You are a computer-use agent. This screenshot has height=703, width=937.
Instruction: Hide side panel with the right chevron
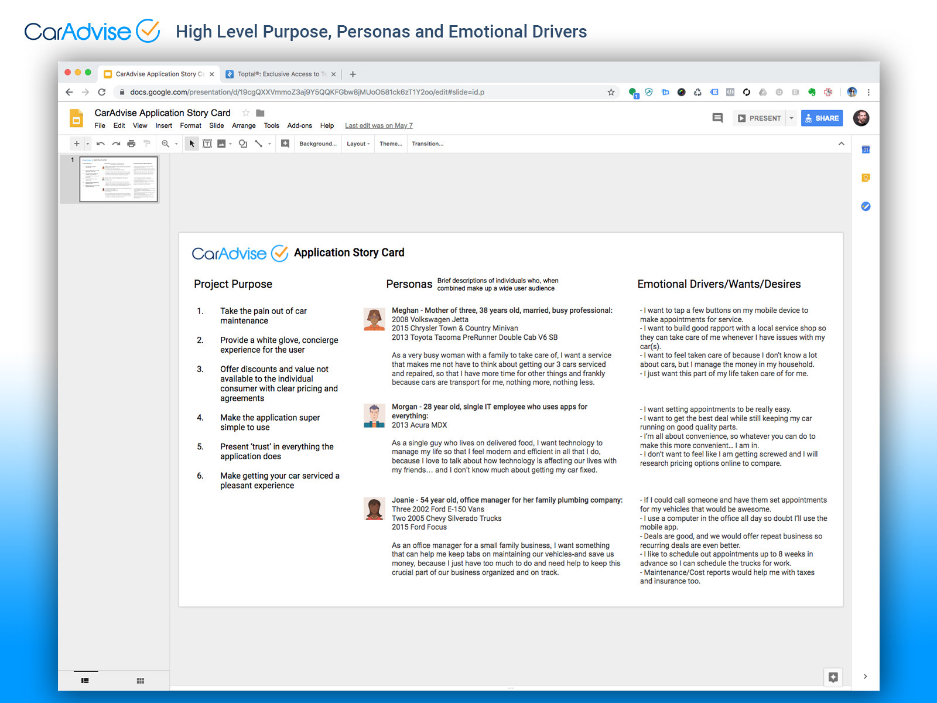(x=866, y=677)
